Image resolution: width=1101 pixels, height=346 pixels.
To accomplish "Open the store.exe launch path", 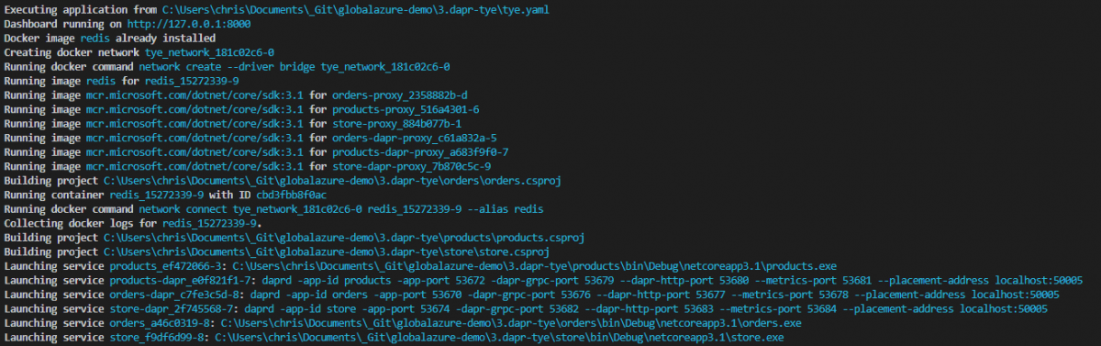I will pyautogui.click(x=497, y=338).
